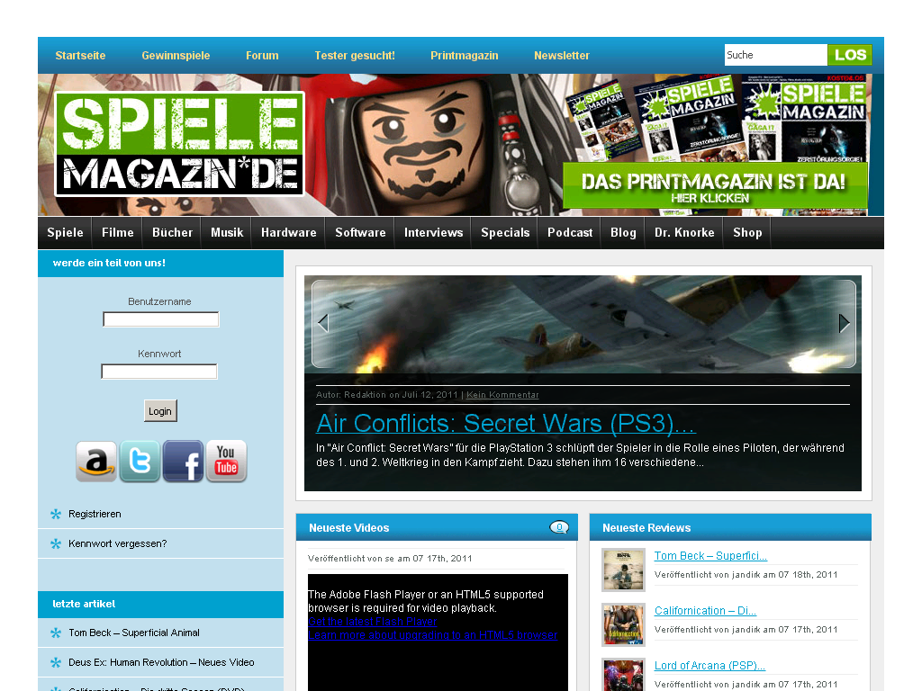Screen dimensions: 922x691
Task: Open Air Conflicts: Secret Wars (PS3) article
Action: click(506, 424)
